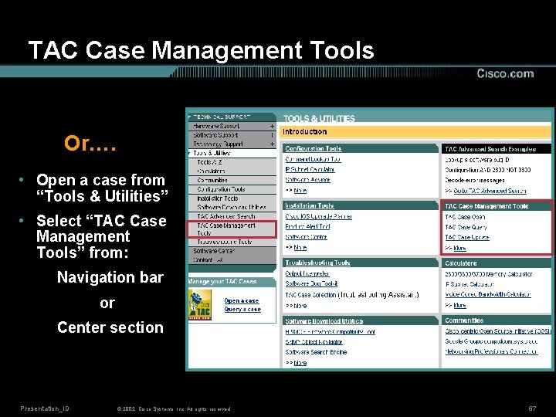Open the Command Lookup Tool link
The image size is (556, 417).
point(313,159)
